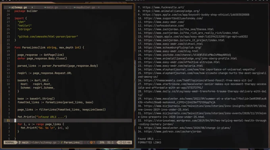270x150 pixels.
Task: Click the 'baseUrl := &url.URL{' line
Action: (x=33, y=80)
